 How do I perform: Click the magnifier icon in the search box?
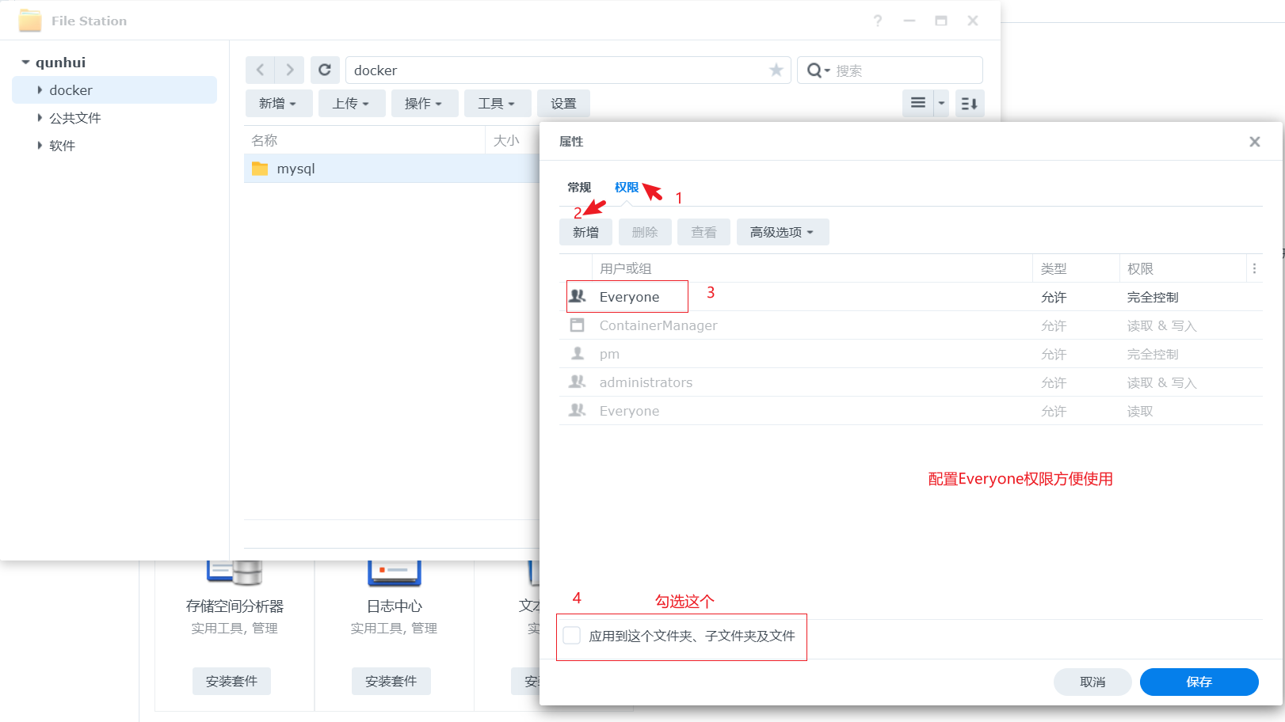(814, 70)
